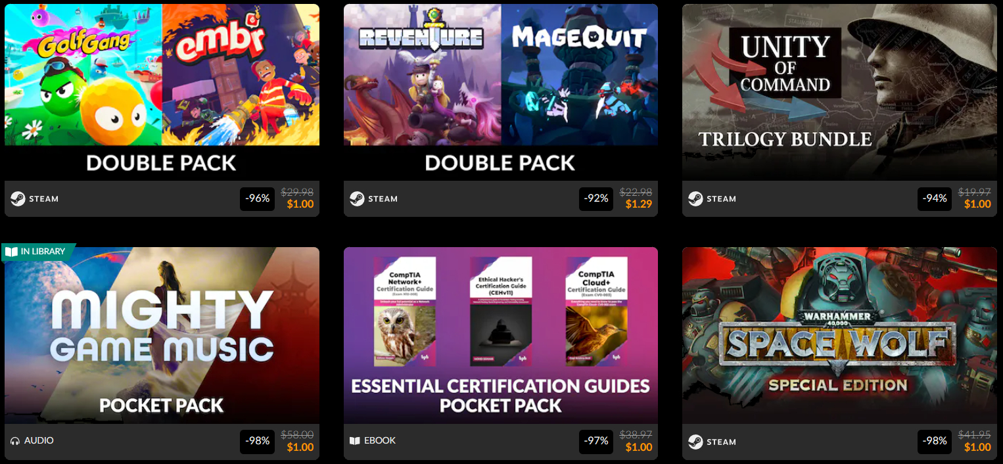This screenshot has height=464, width=1003.
Task: Click the -94% discount badge
Action: click(935, 198)
